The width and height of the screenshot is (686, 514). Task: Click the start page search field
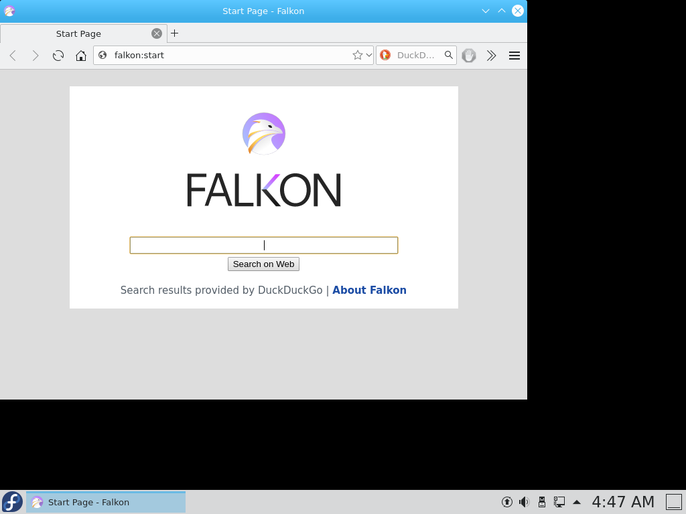pos(264,245)
